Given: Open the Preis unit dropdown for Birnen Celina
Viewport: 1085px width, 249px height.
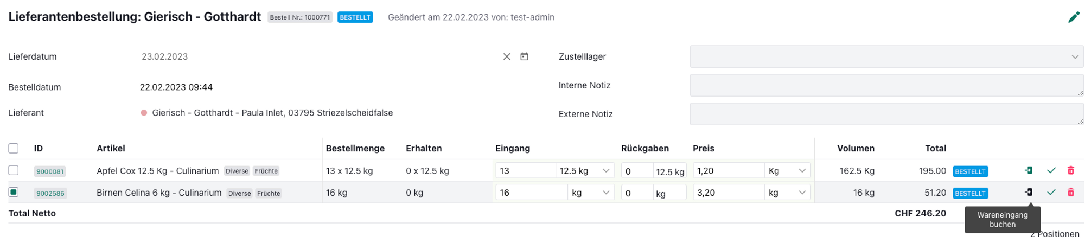Looking at the screenshot, I should pyautogui.click(x=787, y=192).
